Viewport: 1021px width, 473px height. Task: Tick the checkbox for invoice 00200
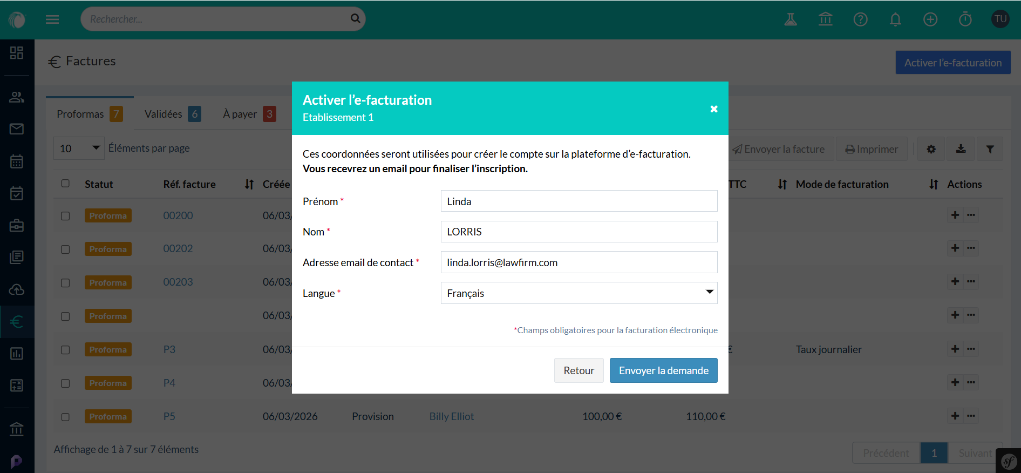pyautogui.click(x=65, y=216)
